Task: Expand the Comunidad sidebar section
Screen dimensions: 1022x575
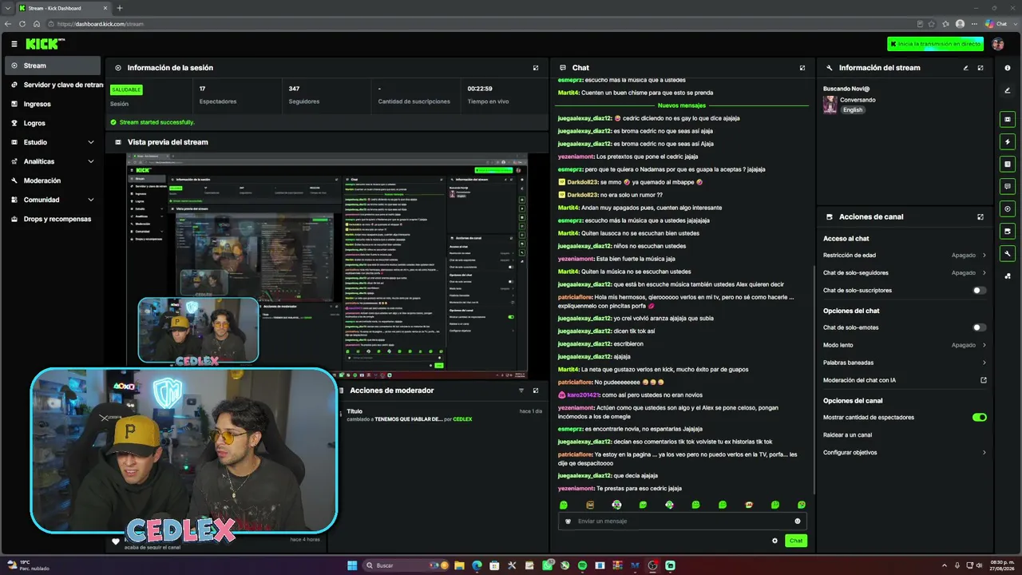Action: (x=54, y=200)
